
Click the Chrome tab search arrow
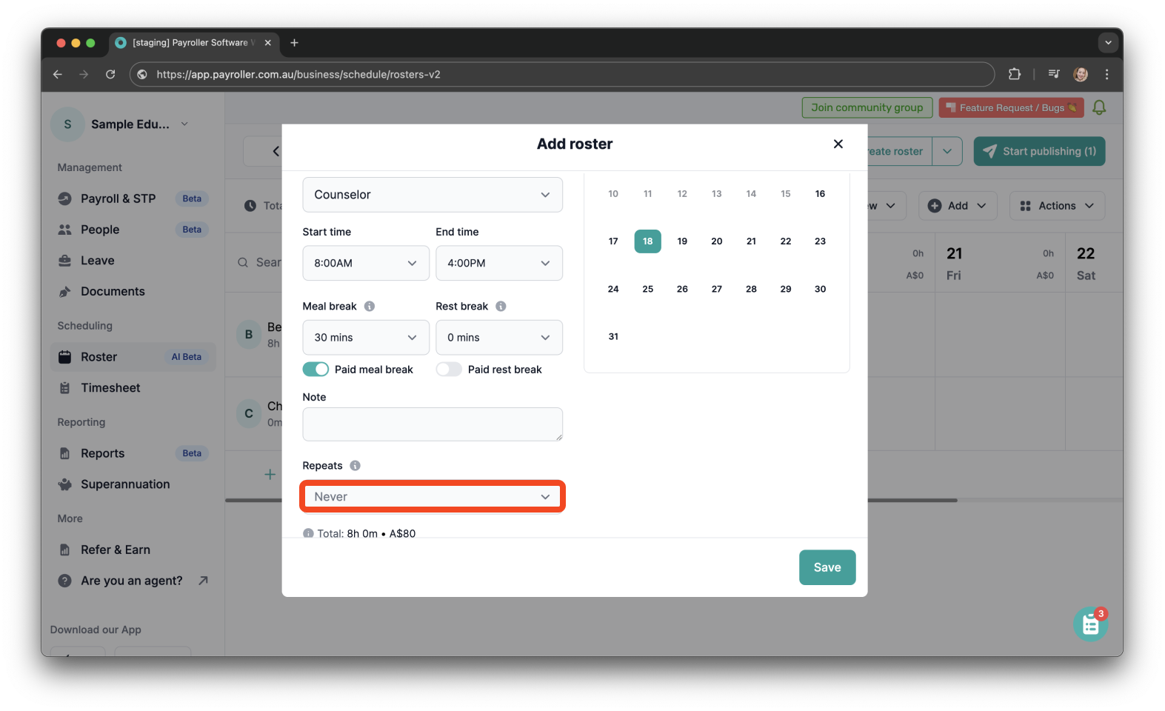click(1108, 43)
